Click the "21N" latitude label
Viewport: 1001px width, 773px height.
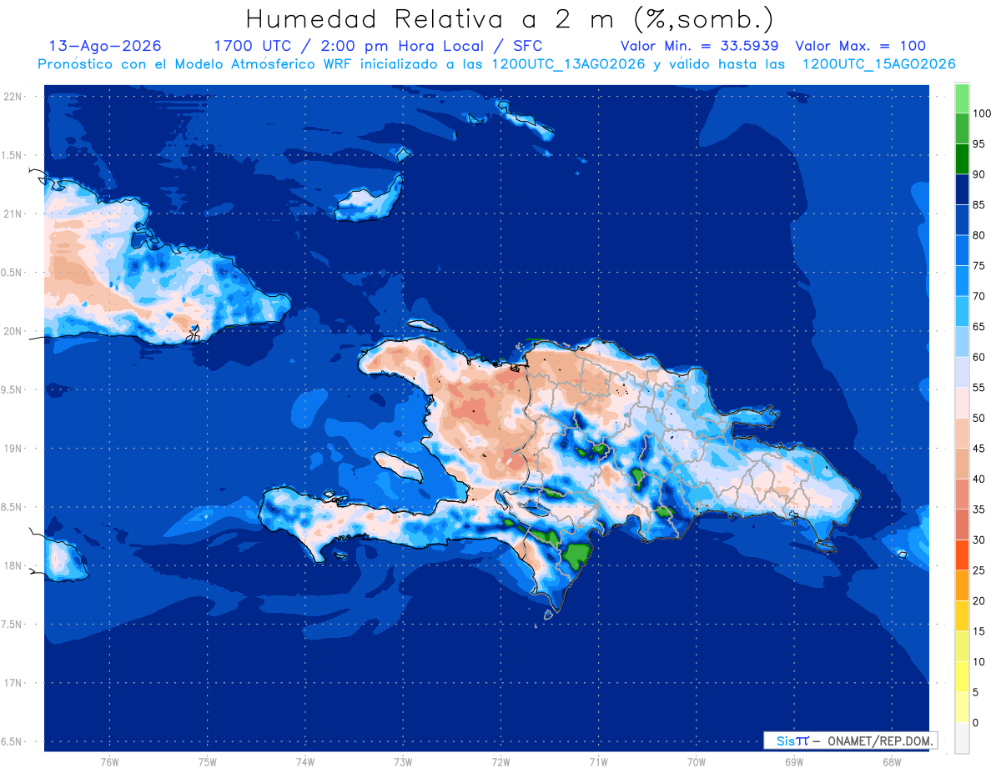(x=12, y=214)
